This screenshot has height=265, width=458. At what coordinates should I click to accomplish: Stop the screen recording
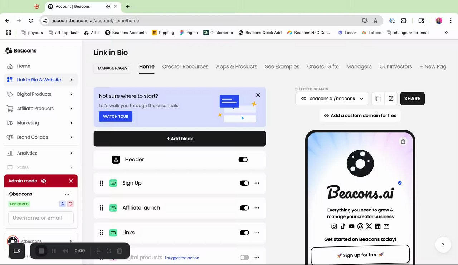(41, 251)
